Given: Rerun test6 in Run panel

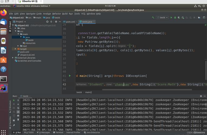Looking at the screenshot, I should [14, 100].
